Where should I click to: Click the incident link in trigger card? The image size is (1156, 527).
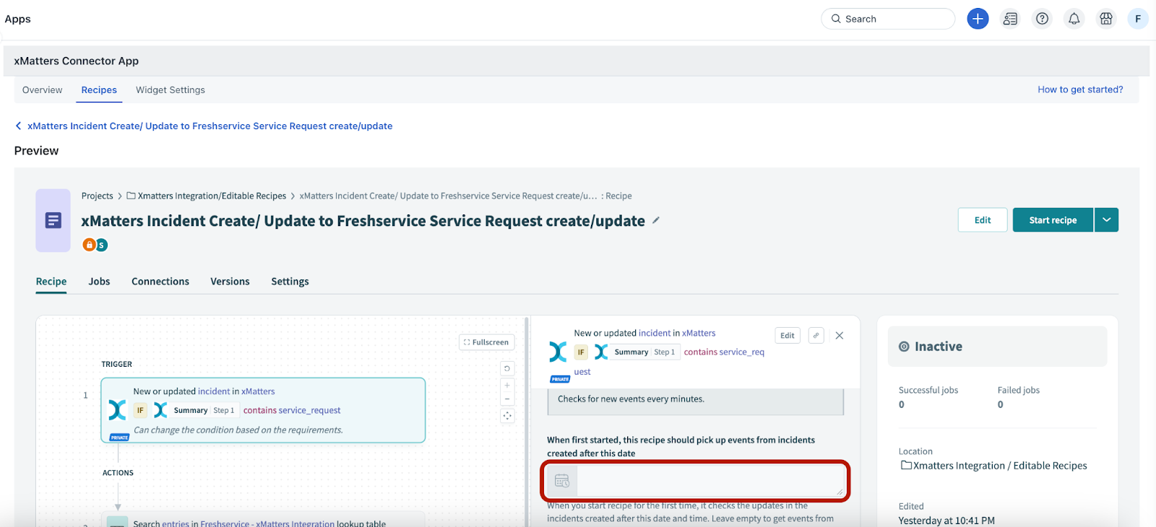click(x=214, y=391)
